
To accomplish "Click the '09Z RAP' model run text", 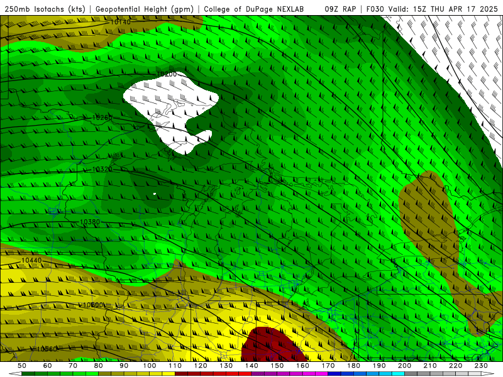I will pyautogui.click(x=340, y=9).
